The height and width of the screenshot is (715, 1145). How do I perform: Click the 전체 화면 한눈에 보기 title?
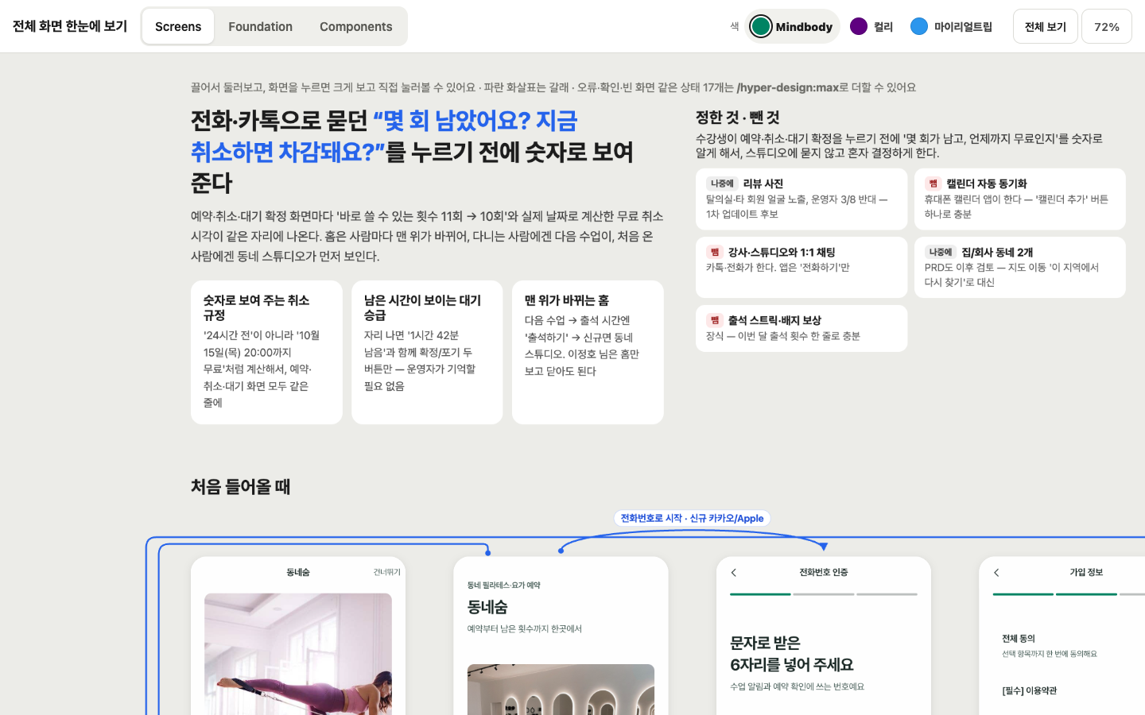coord(70,26)
